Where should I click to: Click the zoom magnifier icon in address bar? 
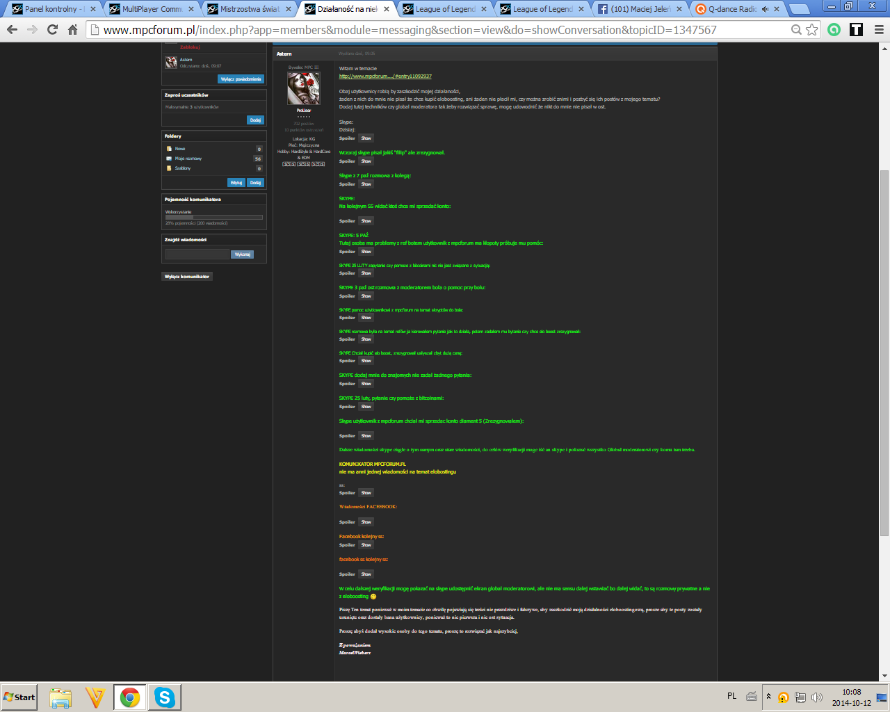pyautogui.click(x=797, y=30)
